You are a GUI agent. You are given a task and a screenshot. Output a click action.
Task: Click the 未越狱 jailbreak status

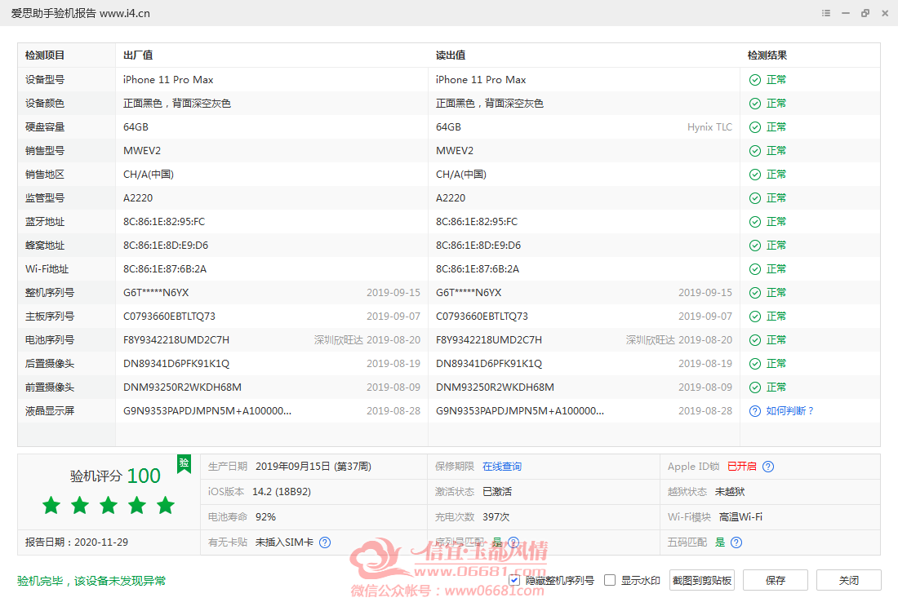[730, 492]
